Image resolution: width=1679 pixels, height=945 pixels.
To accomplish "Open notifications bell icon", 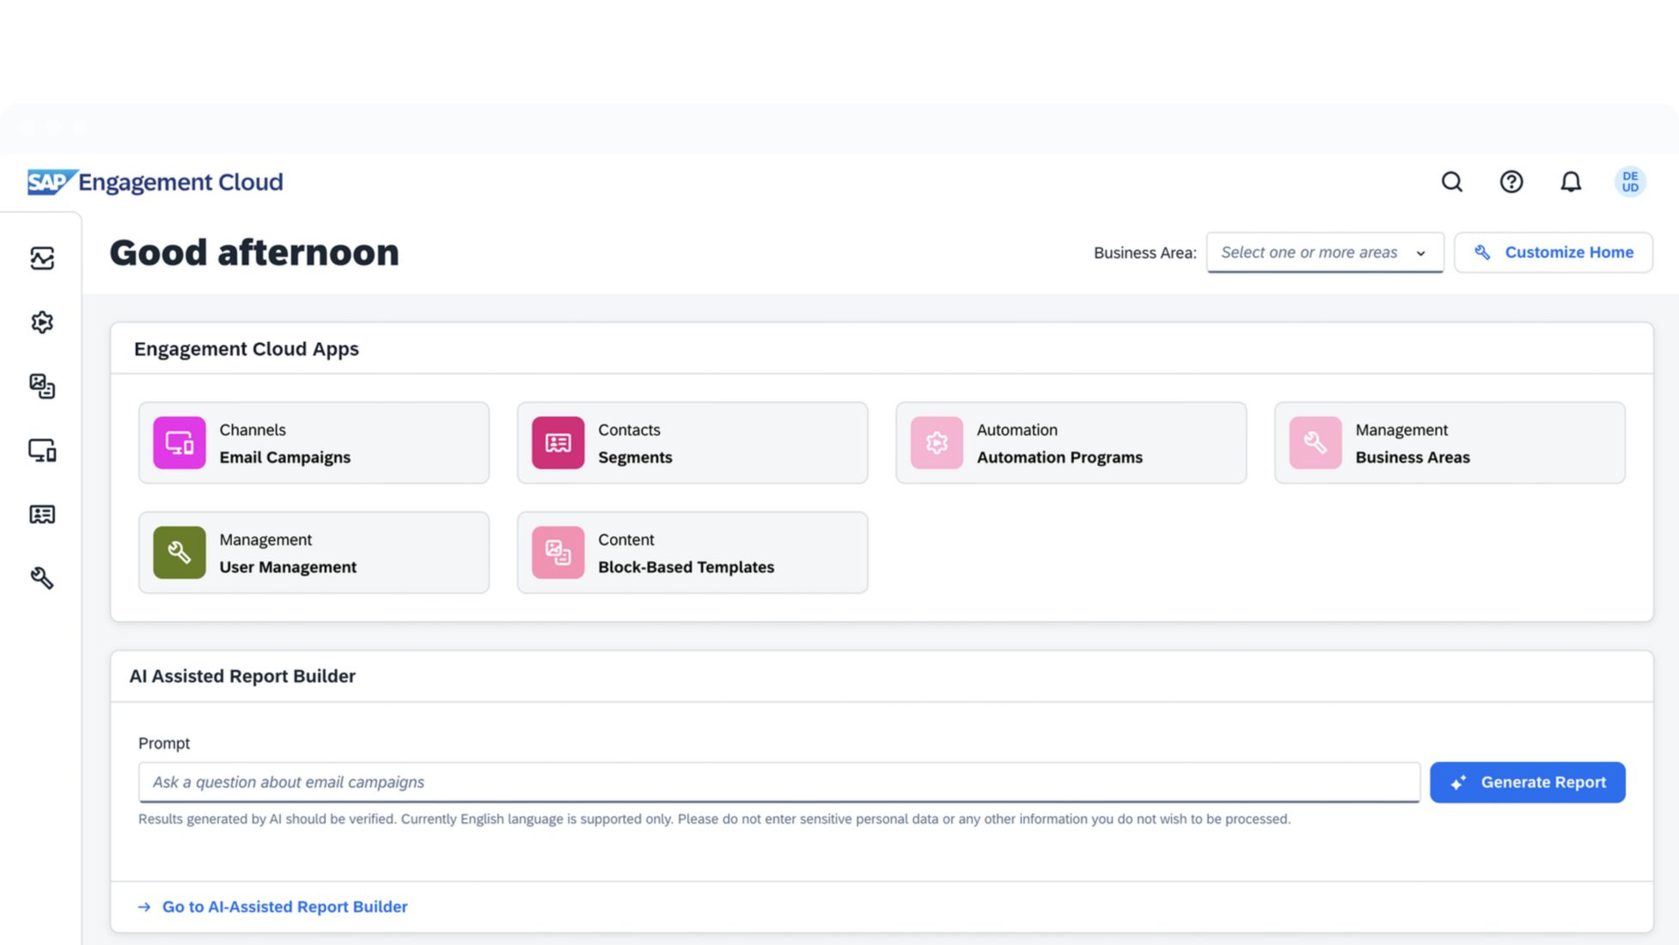I will pyautogui.click(x=1570, y=182).
